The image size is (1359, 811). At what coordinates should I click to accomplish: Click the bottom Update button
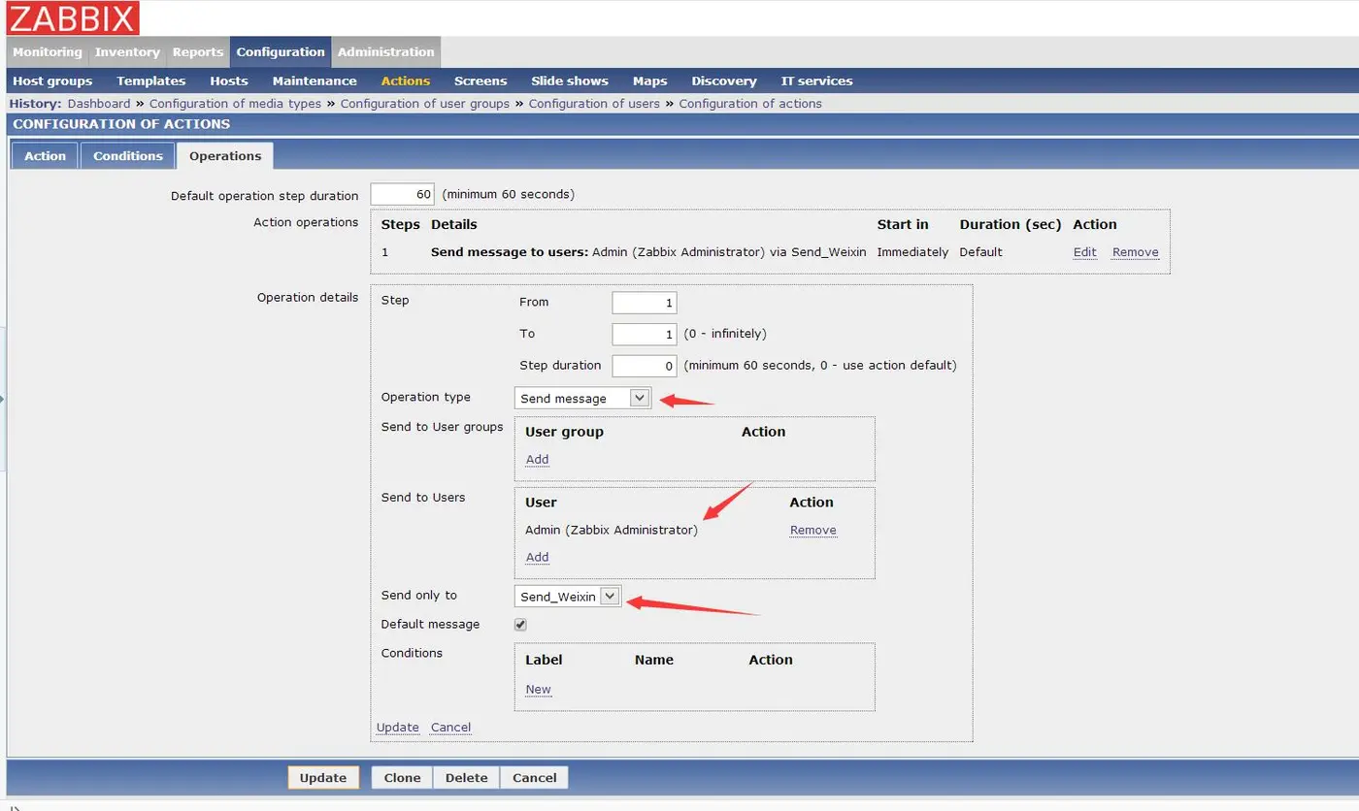point(323,778)
